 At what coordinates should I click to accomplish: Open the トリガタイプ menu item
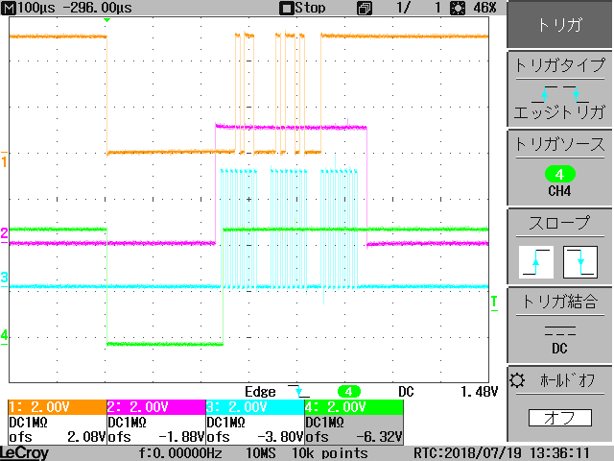pos(559,89)
